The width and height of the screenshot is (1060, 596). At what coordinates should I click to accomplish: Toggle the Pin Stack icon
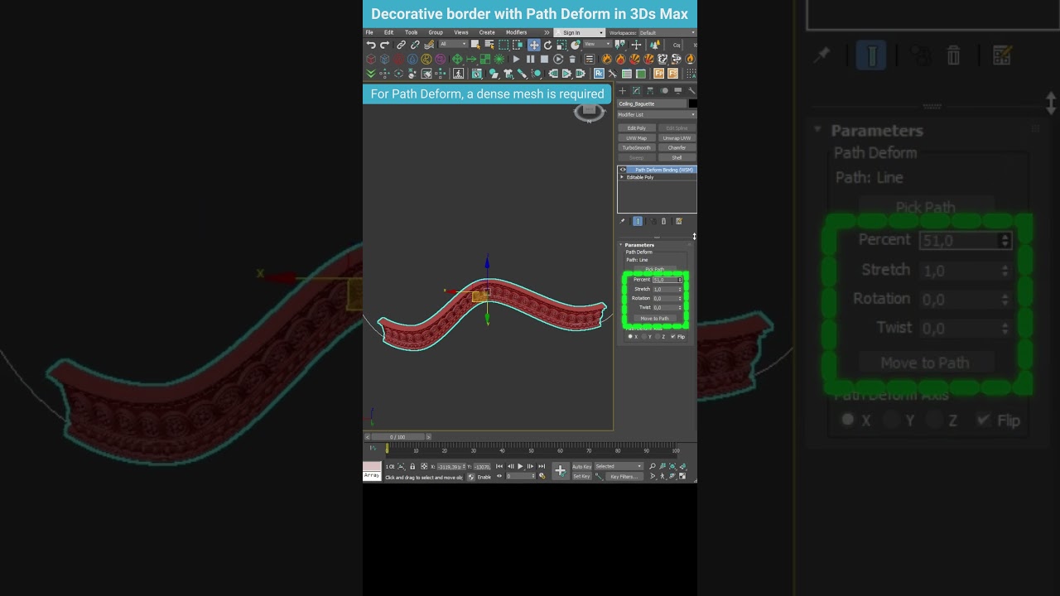click(622, 221)
